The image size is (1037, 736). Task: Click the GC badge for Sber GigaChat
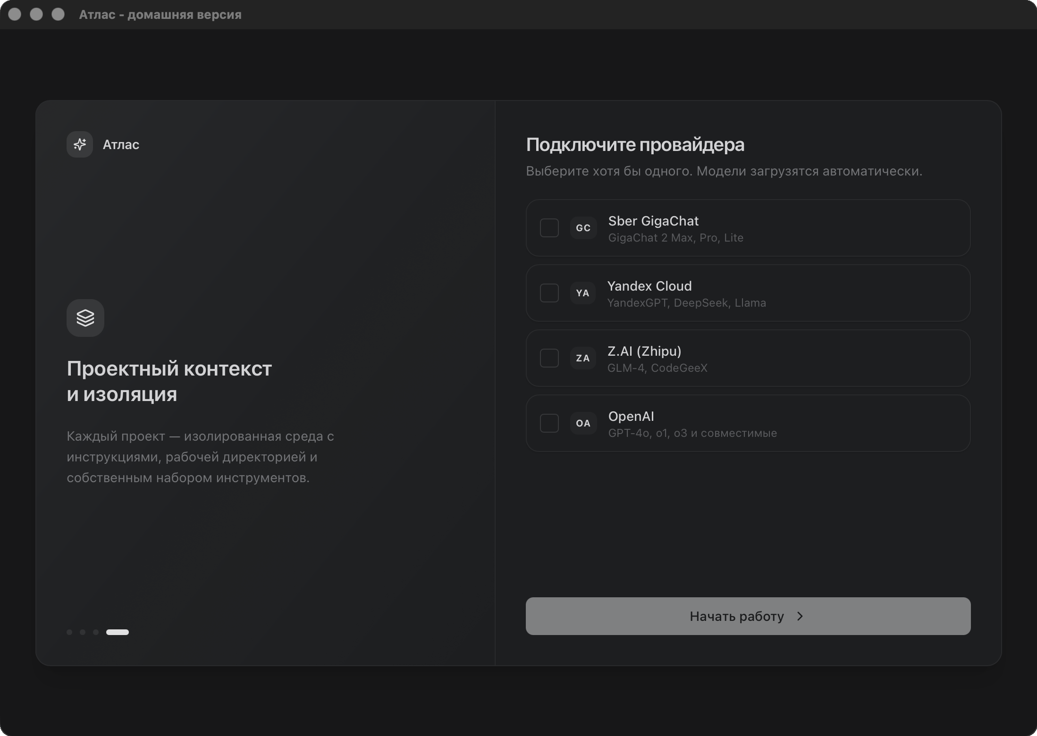[583, 228]
